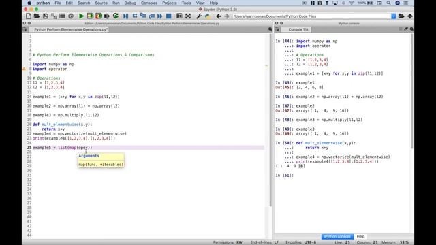Image resolution: width=436 pixels, height=245 pixels.
Task: Switch to the Help pane tab
Action: pos(360,236)
